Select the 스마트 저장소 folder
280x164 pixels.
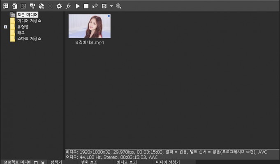[29, 39]
